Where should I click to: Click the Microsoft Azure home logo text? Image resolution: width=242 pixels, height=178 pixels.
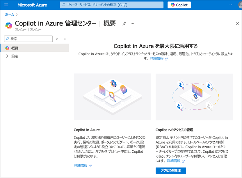pyautogui.click(x=32, y=5)
